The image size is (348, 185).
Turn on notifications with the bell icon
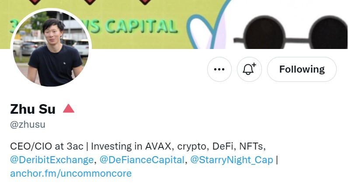tap(249, 69)
